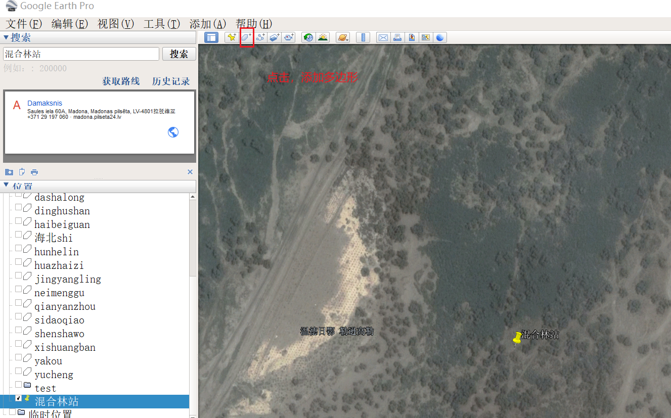Show historical imagery with the clock icon

[307, 37]
